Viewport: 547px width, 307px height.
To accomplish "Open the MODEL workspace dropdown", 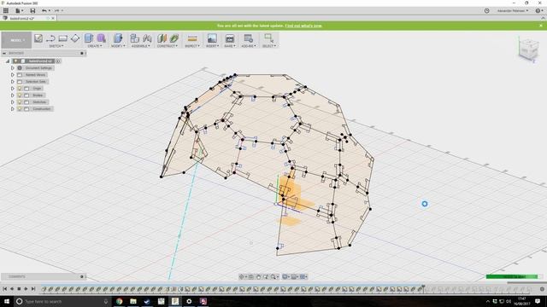I will point(16,40).
